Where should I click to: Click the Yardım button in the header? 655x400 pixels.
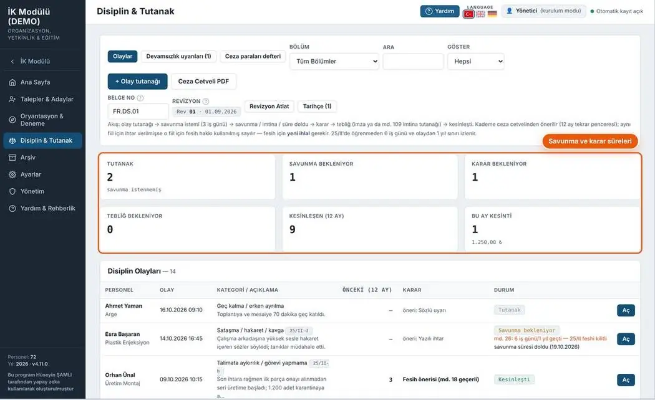[x=440, y=11]
